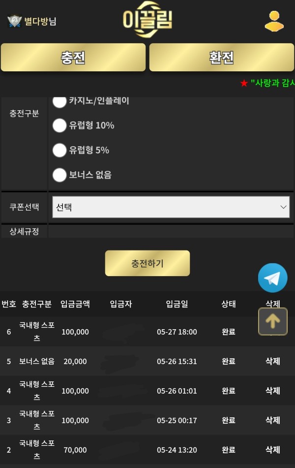Click the 별다방님 username text
This screenshot has height=468, width=295.
tap(40, 21)
